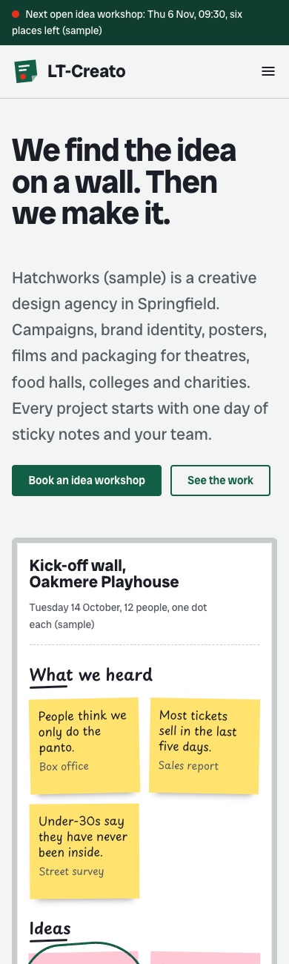This screenshot has height=964, width=289.
Task: Select the 'Under-30s say they have never been inside' note
Action: tap(84, 851)
